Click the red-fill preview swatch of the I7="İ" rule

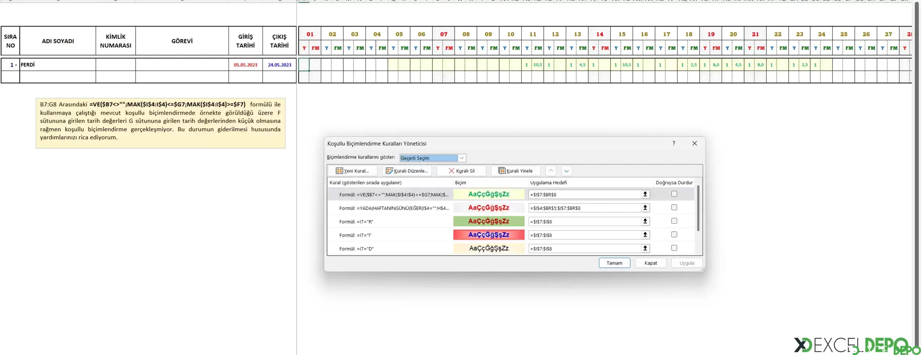(x=489, y=235)
